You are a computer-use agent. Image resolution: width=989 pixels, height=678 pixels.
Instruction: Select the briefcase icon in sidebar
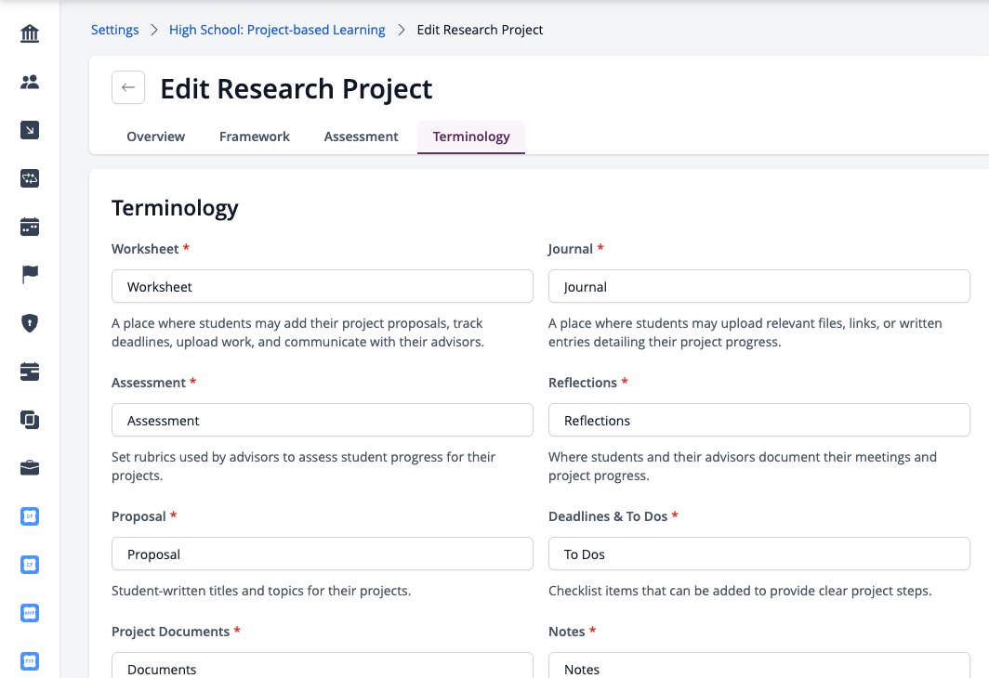coord(30,468)
